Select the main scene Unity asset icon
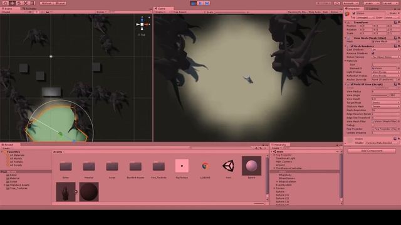The height and width of the screenshot is (225, 401). (228, 166)
